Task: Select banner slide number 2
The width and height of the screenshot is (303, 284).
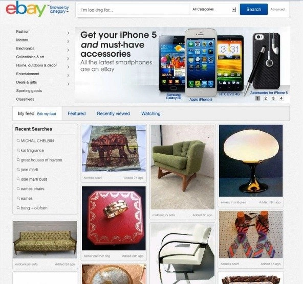Action: click(266, 98)
